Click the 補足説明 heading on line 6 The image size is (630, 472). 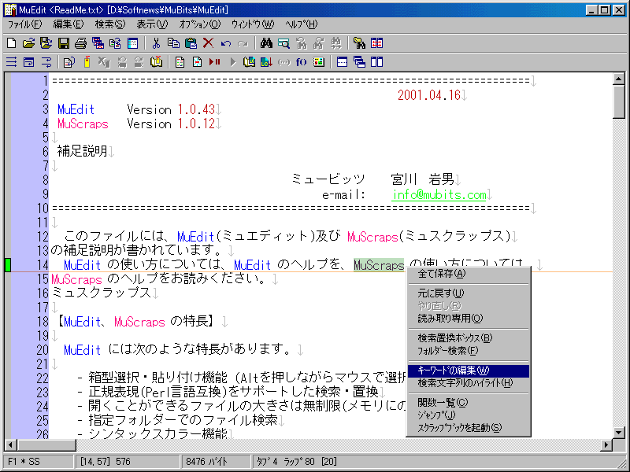point(82,151)
